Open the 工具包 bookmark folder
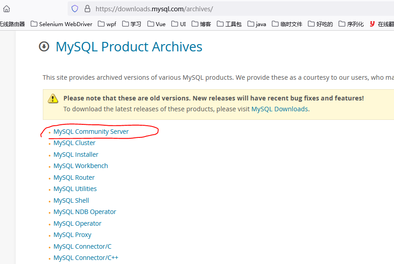The height and width of the screenshot is (264, 394). point(229,24)
